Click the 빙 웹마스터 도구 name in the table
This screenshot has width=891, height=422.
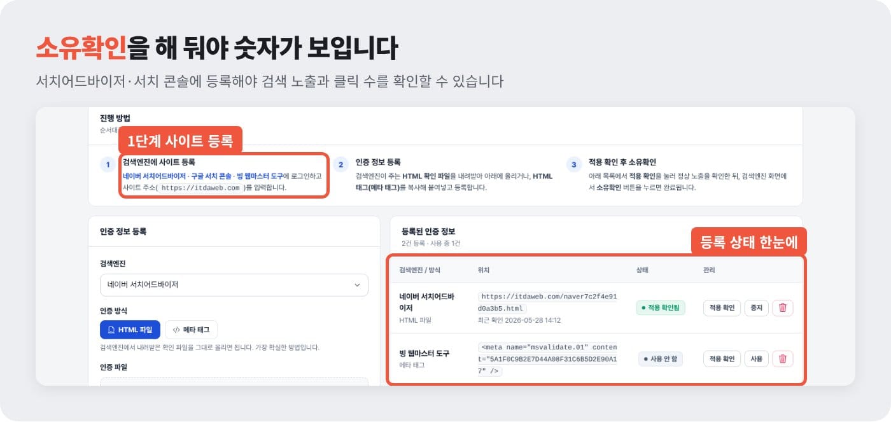click(x=424, y=353)
